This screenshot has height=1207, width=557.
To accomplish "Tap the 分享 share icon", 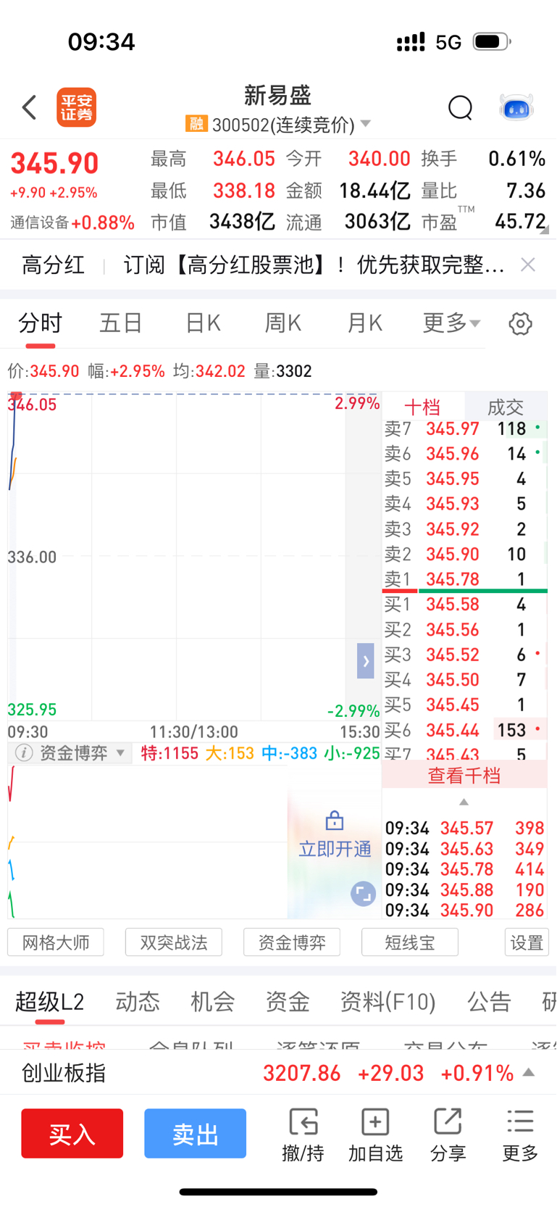I will point(448,1121).
